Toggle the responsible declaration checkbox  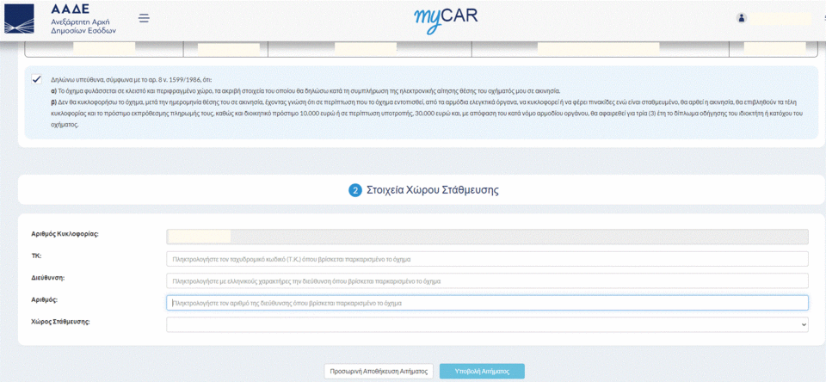coord(37,79)
